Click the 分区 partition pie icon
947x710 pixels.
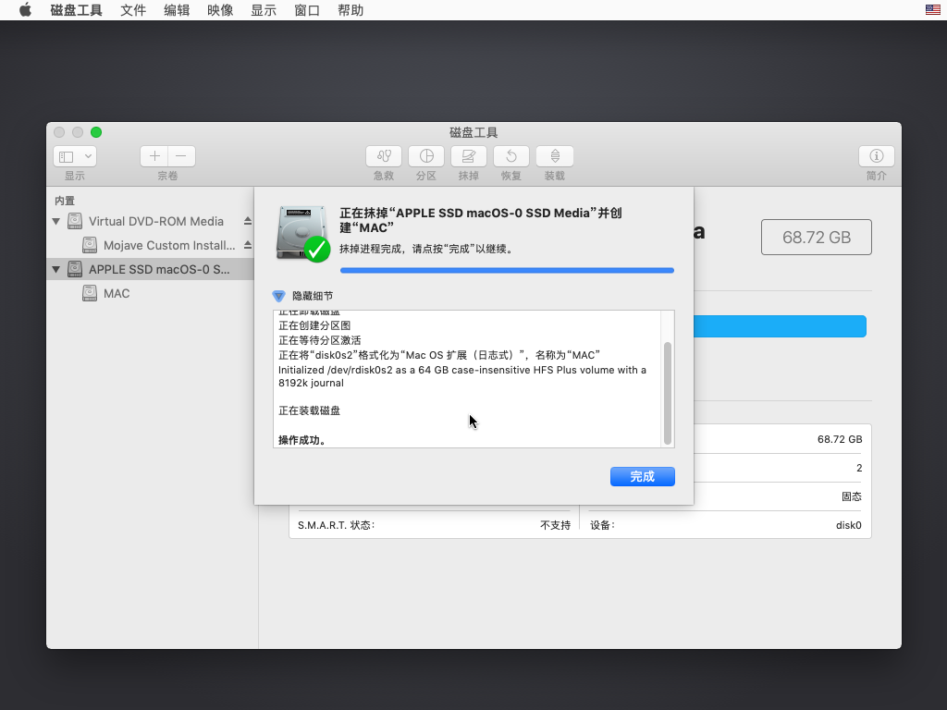426,156
